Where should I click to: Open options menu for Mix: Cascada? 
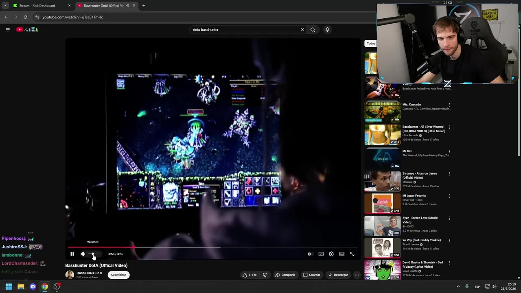[x=450, y=105]
